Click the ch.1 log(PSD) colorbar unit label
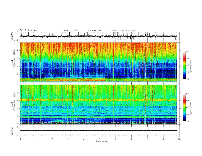The width and height of the screenshot is (202, 156). [x=191, y=66]
